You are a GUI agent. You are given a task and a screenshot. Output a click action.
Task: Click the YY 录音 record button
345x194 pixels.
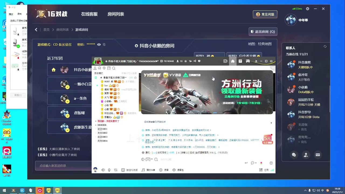pyautogui.click(x=164, y=170)
